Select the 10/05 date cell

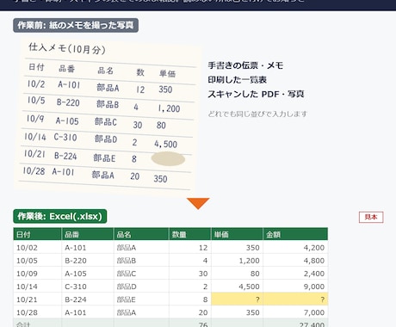click(37, 261)
